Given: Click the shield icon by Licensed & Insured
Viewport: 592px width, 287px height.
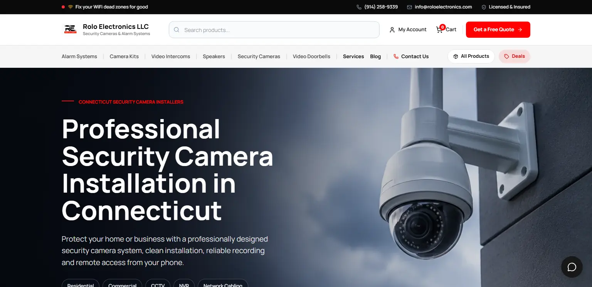Looking at the screenshot, I should point(484,7).
